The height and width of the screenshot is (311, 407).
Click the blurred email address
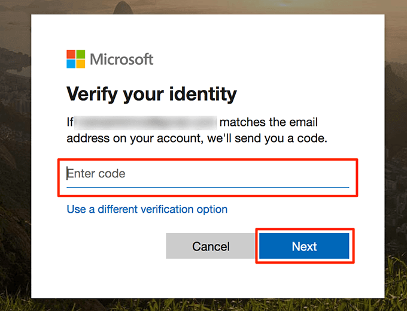point(146,123)
